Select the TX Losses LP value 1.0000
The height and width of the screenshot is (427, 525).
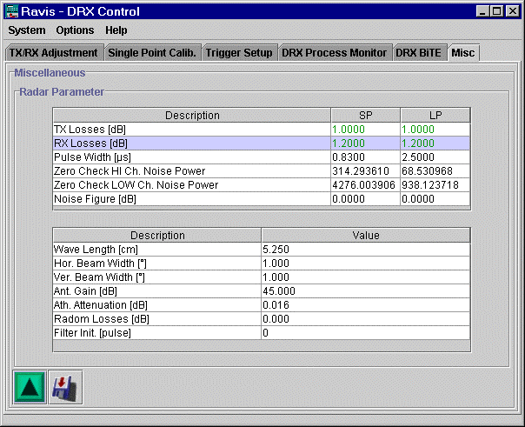[x=435, y=130]
